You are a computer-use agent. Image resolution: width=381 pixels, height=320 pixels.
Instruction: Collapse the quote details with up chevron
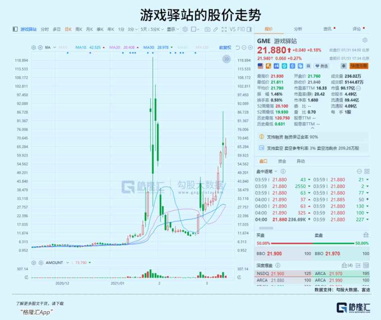(x=312, y=128)
